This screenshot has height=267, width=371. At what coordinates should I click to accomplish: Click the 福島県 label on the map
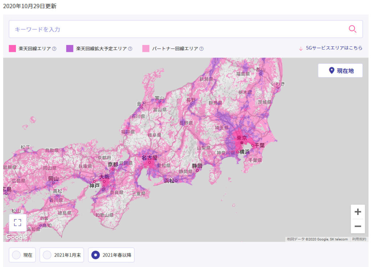[x=243, y=74]
